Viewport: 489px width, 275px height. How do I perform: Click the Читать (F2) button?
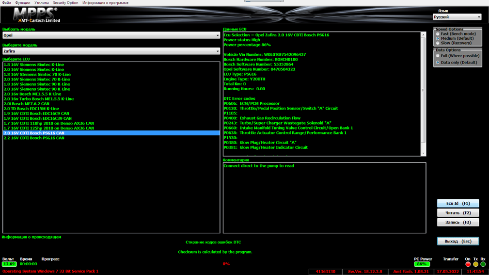(458, 213)
